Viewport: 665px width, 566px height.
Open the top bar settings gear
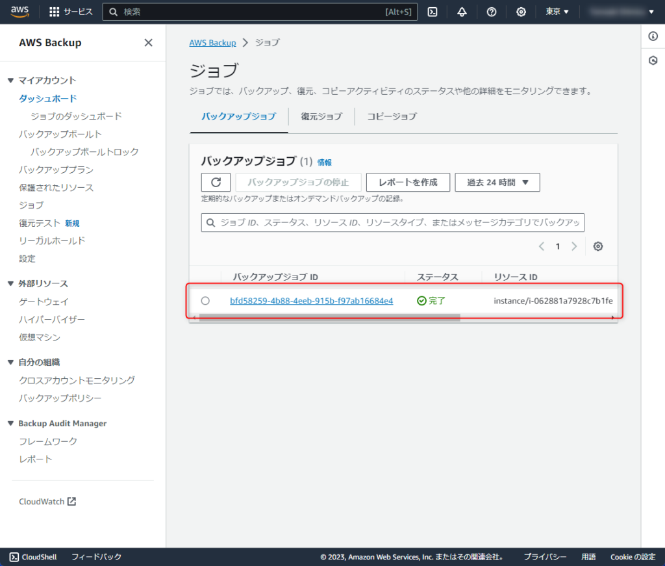tap(521, 12)
